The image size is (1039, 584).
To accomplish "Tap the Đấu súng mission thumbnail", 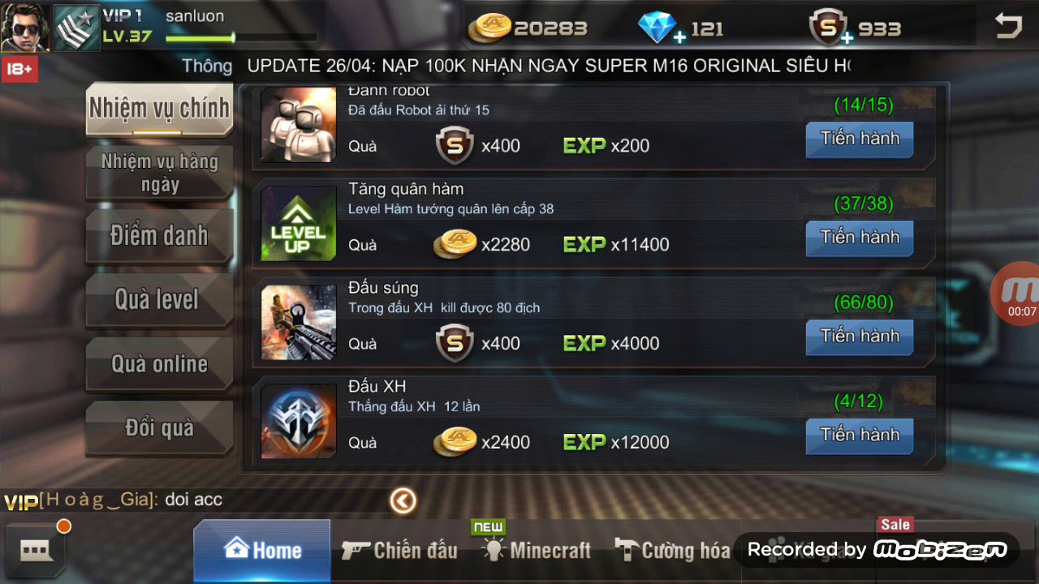I will 299,323.
